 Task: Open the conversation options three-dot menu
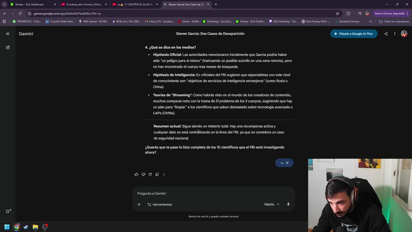(395, 34)
